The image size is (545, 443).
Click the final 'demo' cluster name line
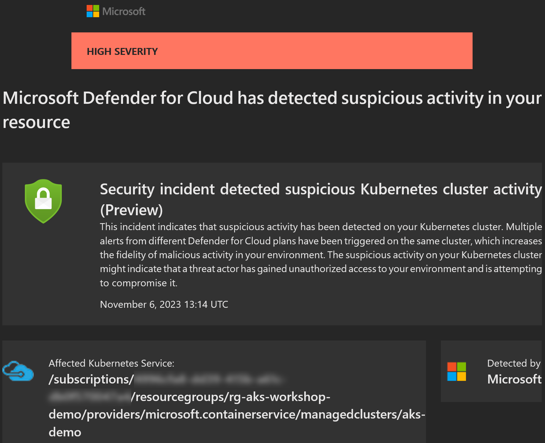[x=65, y=432]
